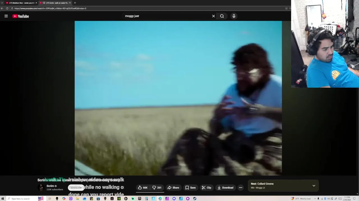Image resolution: width=359 pixels, height=201 pixels.
Task: Open Microsoft Edge from taskbar
Action: point(160,198)
